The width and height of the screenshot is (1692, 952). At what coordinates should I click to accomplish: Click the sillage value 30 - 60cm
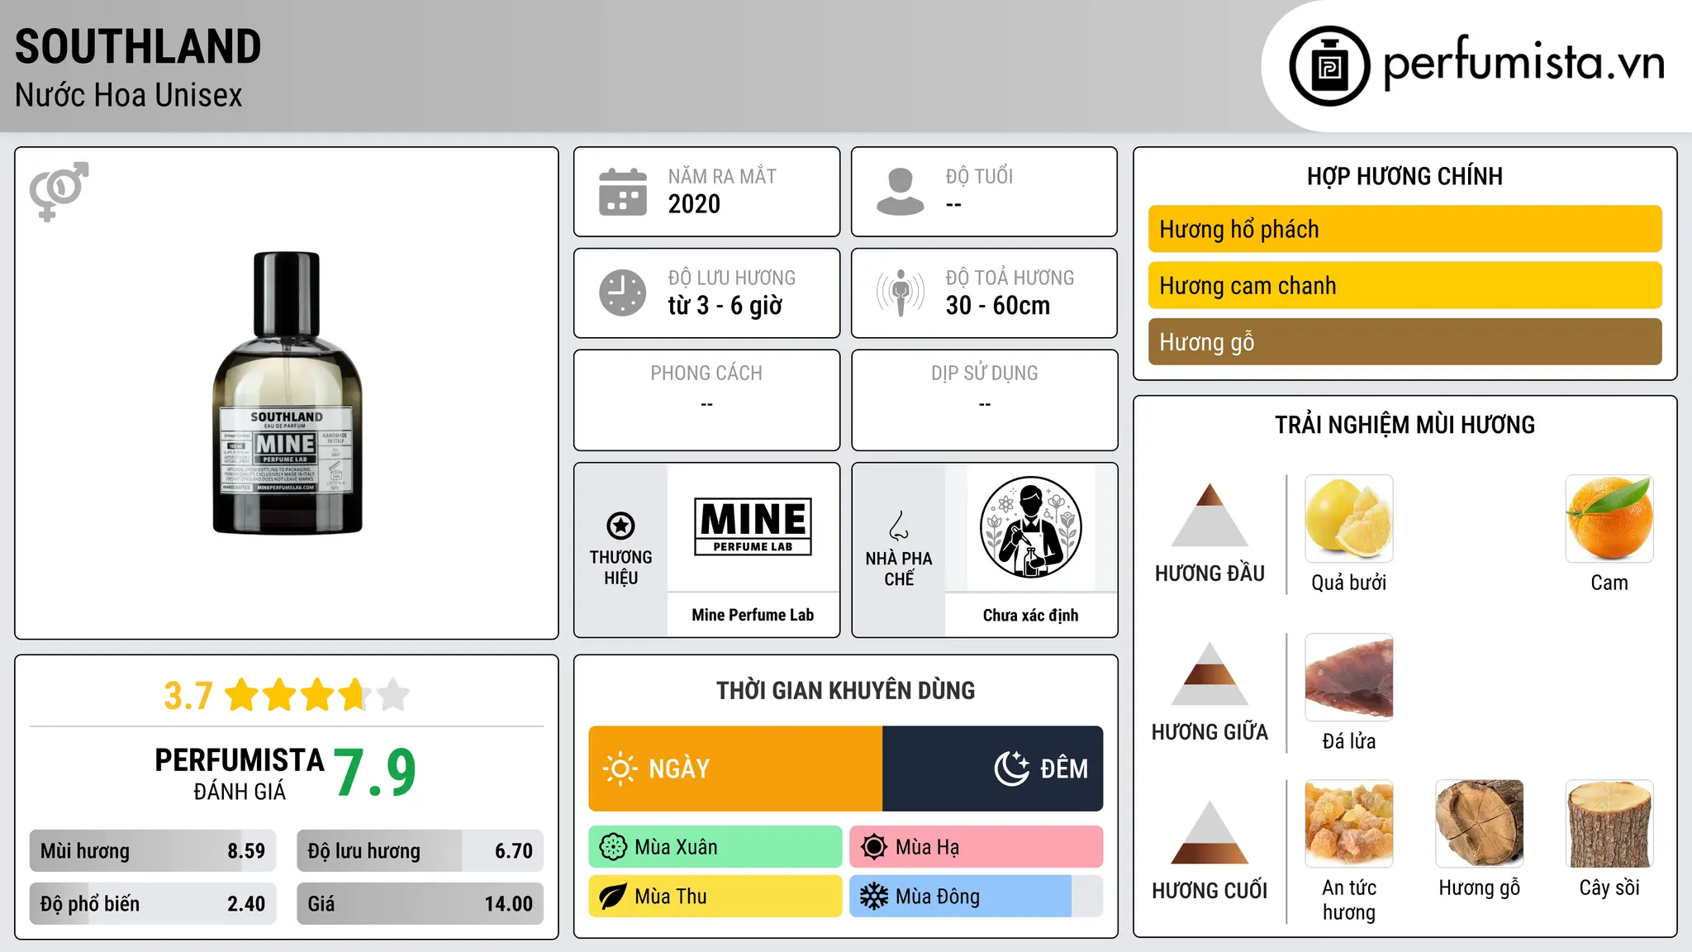click(x=998, y=306)
